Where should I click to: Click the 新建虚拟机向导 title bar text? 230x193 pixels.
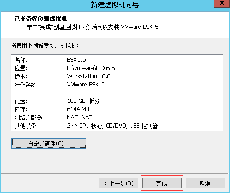click(115, 5)
